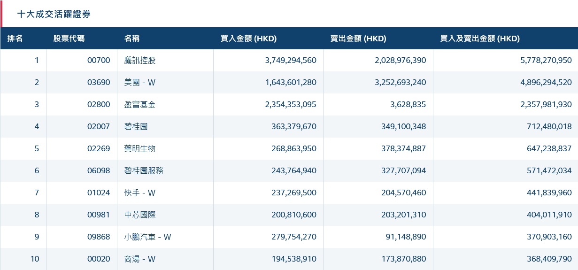Image resolution: width=578 pixels, height=270 pixels.
Task: Click stock name 藥明生物
Action: pyautogui.click(x=140, y=148)
